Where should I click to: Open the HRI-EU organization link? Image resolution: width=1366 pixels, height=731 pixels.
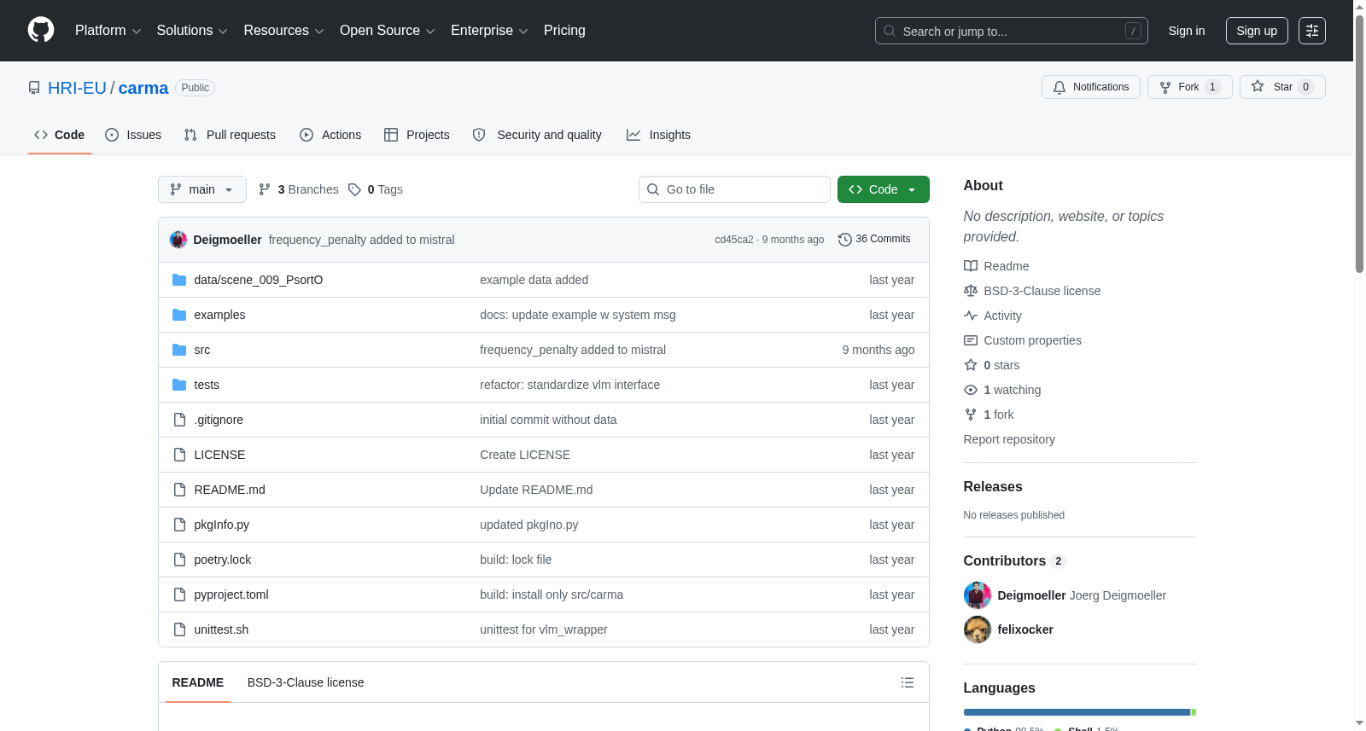point(77,88)
